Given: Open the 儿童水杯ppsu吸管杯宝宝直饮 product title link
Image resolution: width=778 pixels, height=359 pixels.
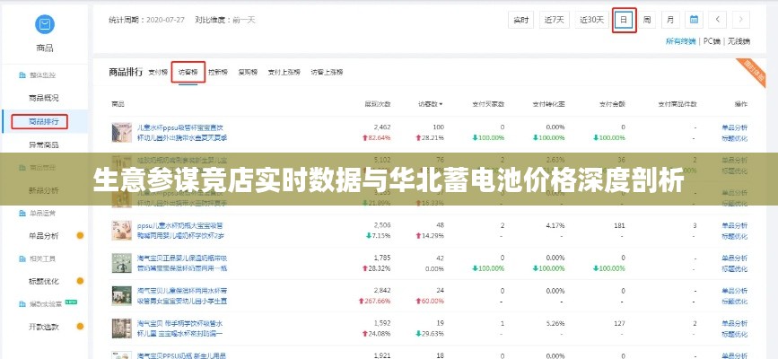Looking at the screenshot, I should pos(182,132).
